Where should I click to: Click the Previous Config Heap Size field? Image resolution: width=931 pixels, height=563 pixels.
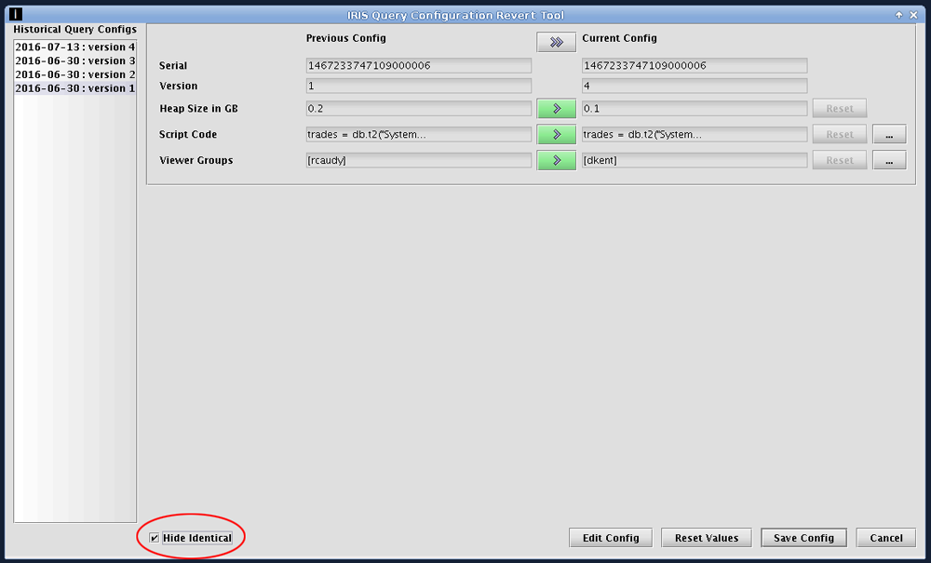coord(419,109)
